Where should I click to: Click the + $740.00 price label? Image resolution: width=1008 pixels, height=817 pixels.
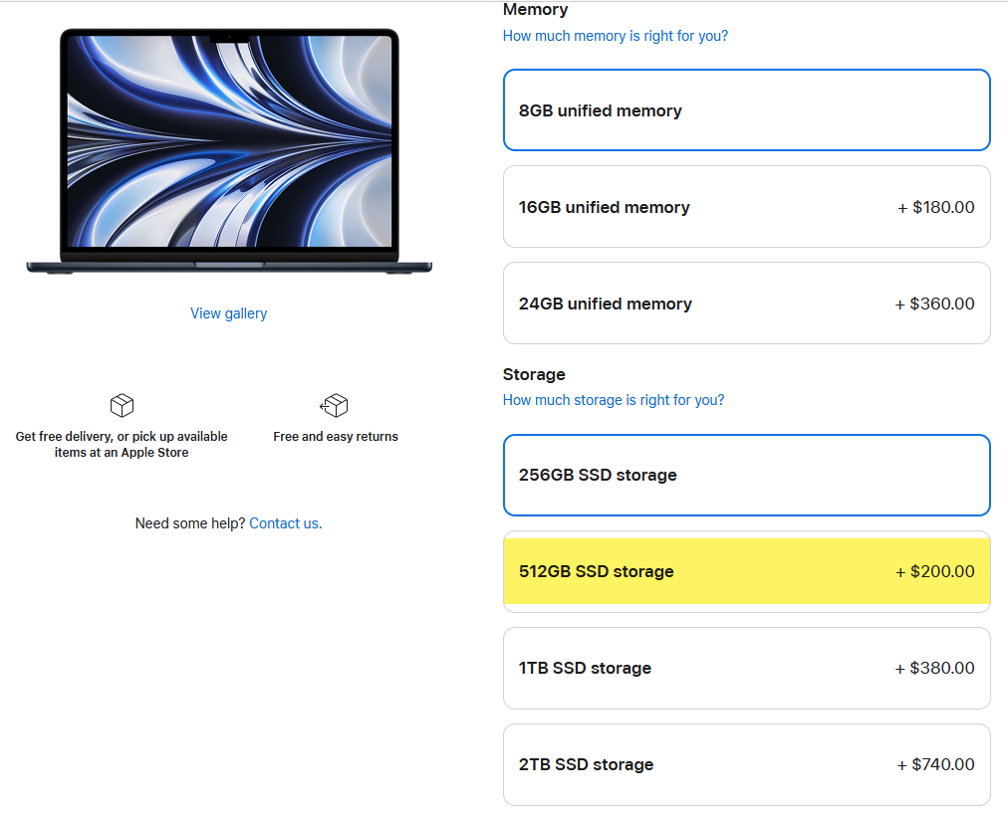click(x=935, y=764)
